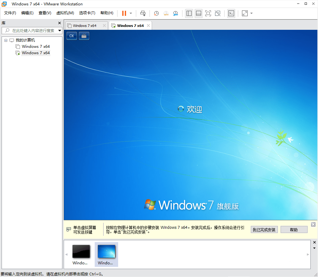Screen dimensions: 318x277
Task: Toggle the console view button
Action: point(231,13)
